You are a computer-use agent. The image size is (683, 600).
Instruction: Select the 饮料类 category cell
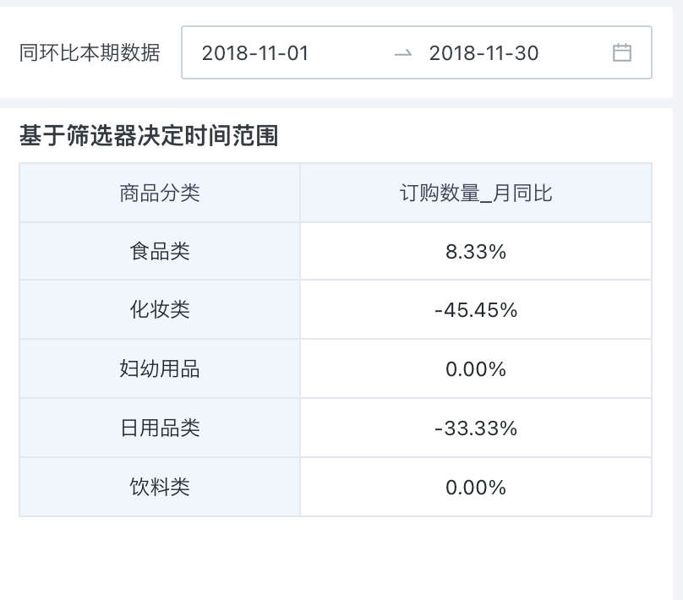[160, 488]
